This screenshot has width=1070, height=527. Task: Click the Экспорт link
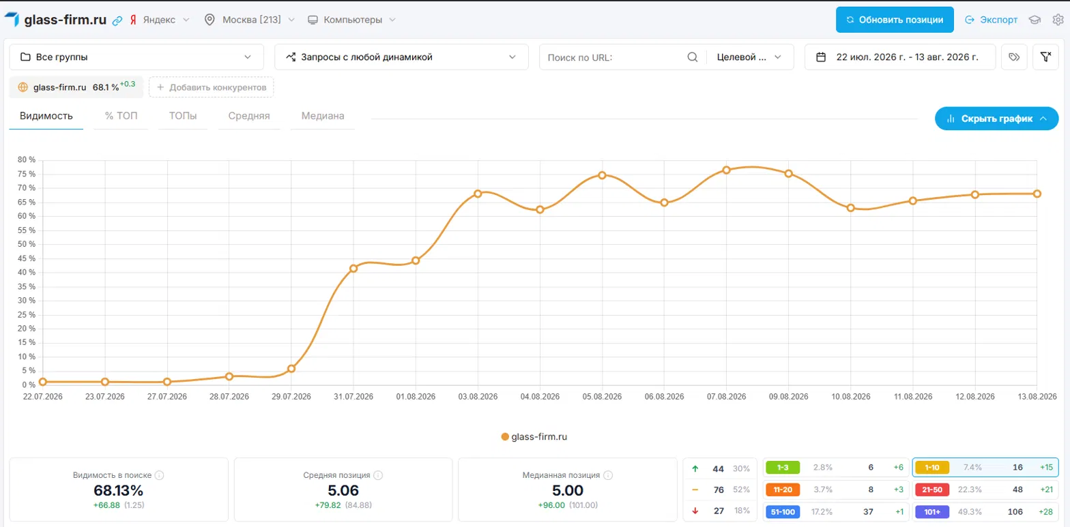pos(991,20)
